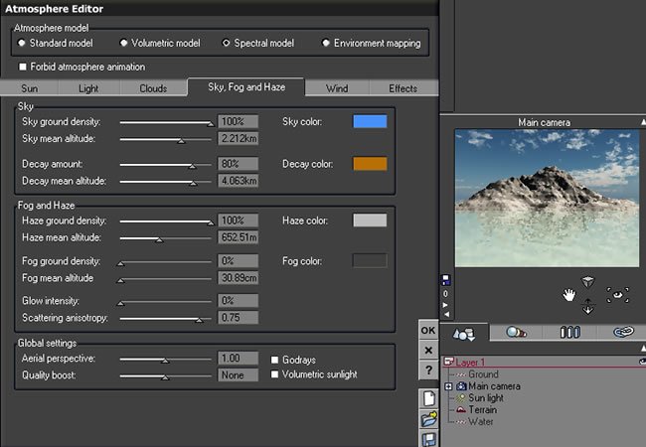The image size is (646, 447).
Task: Open the Objects tab icon in browser
Action: tap(464, 333)
